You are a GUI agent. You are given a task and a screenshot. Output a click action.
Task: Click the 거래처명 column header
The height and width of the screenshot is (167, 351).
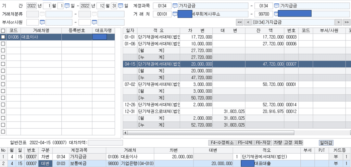[41, 30]
